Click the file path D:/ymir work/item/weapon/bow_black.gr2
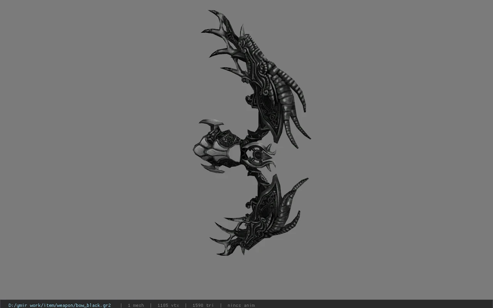The width and height of the screenshot is (493, 308). 60,305
